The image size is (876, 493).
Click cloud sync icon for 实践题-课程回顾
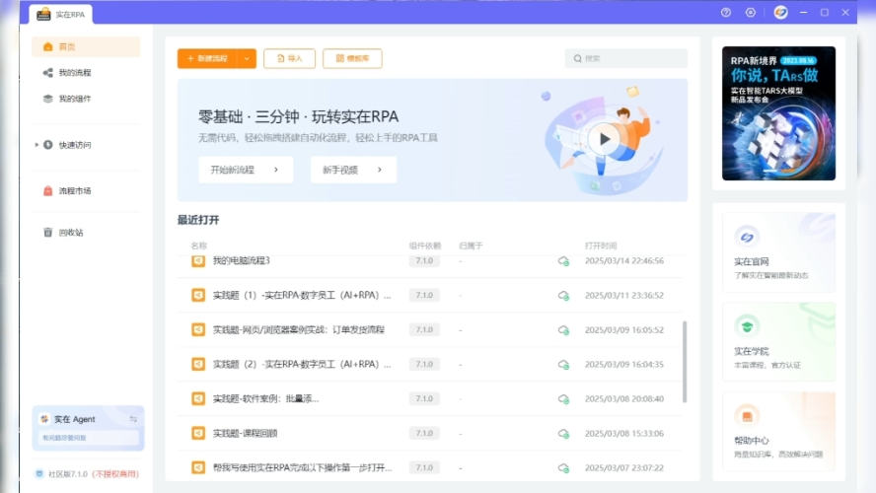(563, 434)
